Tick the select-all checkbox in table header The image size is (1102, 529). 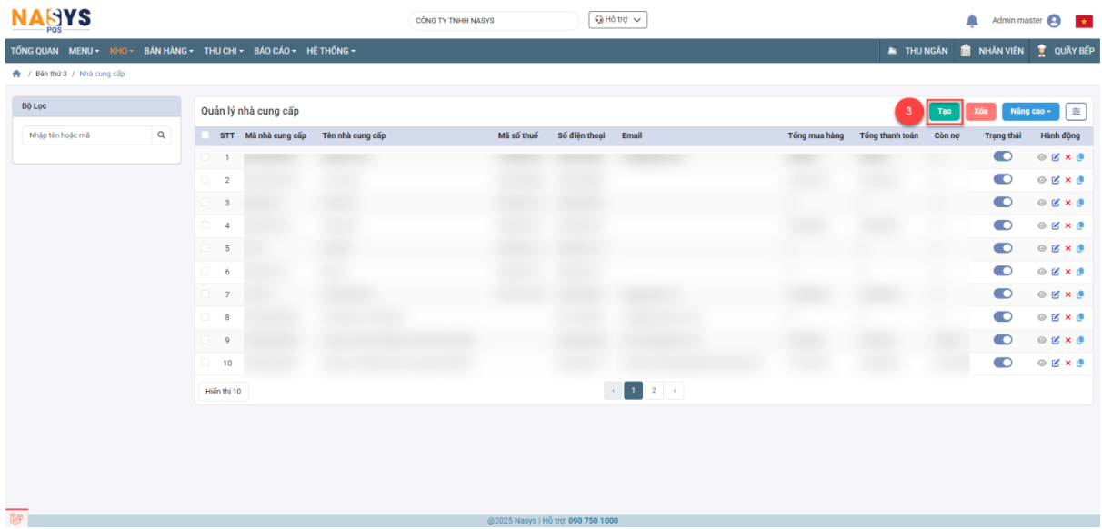coord(205,135)
